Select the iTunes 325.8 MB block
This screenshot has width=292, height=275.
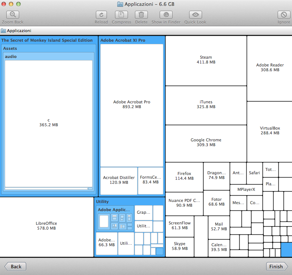pos(206,105)
